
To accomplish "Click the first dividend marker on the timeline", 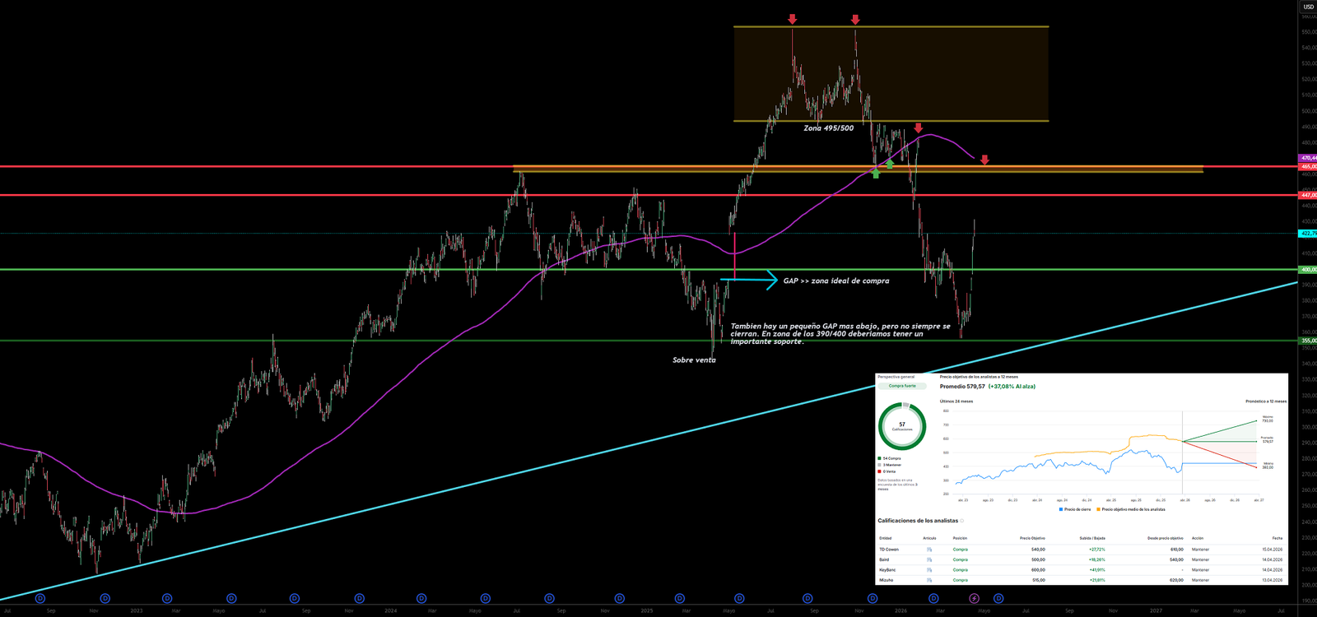I will click(40, 598).
